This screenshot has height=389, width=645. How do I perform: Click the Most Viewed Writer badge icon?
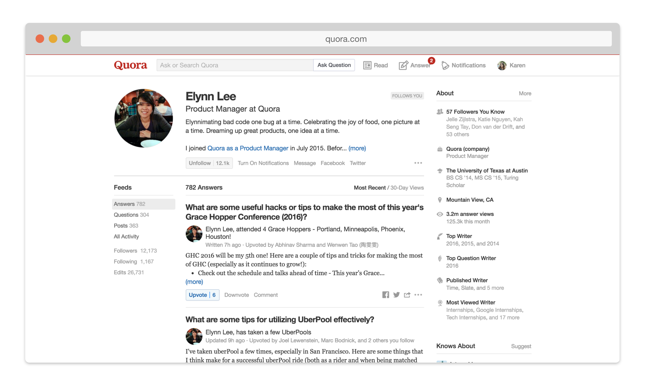pyautogui.click(x=440, y=303)
